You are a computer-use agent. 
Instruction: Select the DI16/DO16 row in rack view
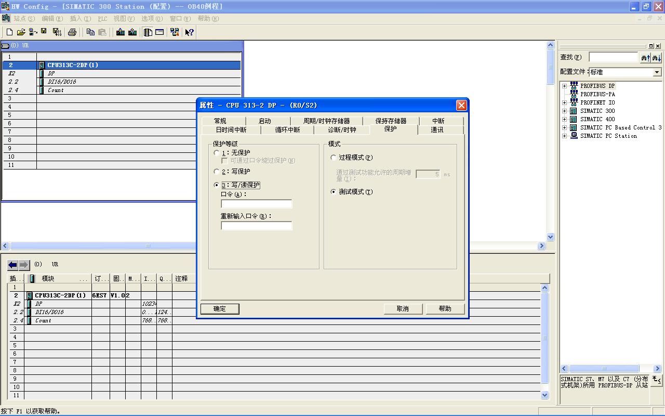point(122,82)
